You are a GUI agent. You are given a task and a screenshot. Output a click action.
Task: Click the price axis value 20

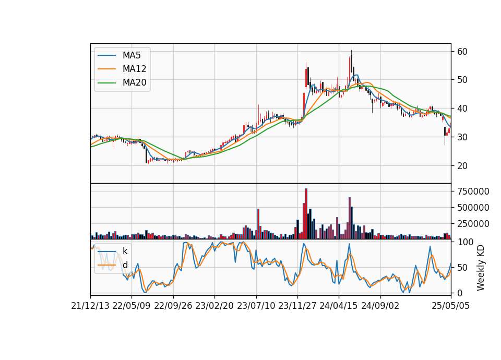coord(462,166)
